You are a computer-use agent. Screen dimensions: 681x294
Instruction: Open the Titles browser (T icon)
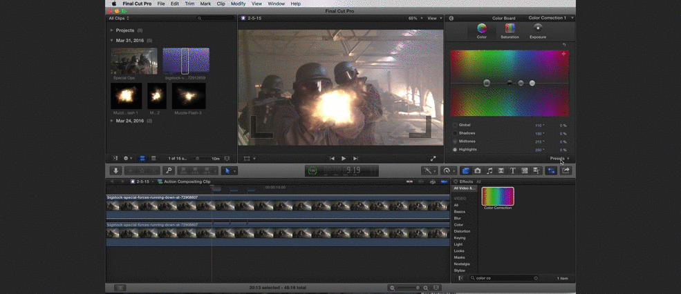pos(512,170)
